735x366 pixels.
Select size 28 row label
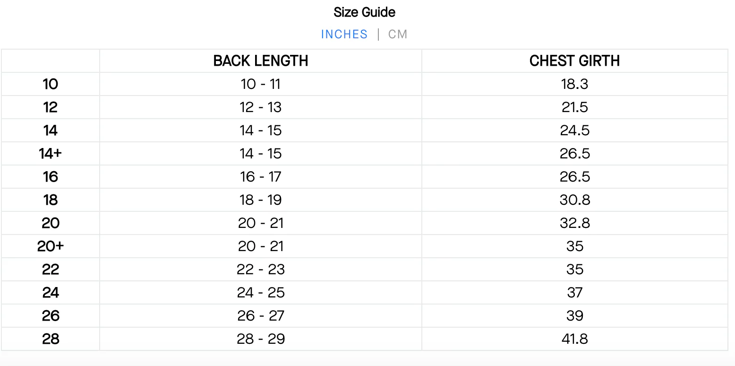tap(50, 339)
